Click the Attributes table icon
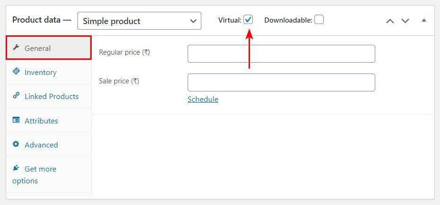This screenshot has height=205, width=440. (17, 120)
